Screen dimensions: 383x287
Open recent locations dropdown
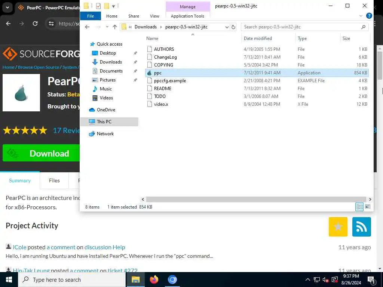point(107,27)
